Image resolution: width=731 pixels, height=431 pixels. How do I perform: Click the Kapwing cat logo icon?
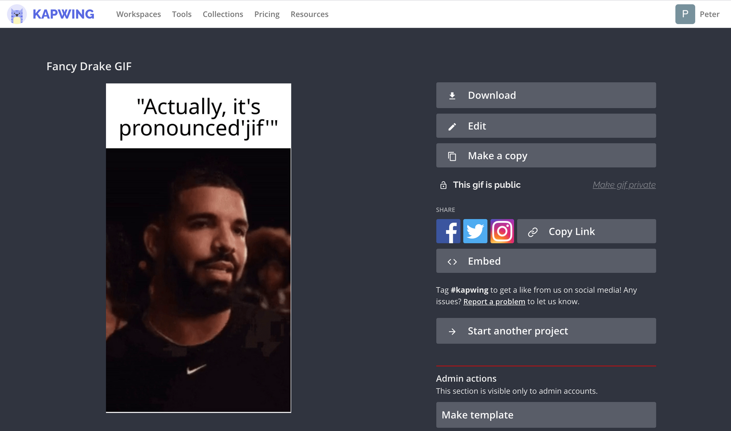coord(17,14)
